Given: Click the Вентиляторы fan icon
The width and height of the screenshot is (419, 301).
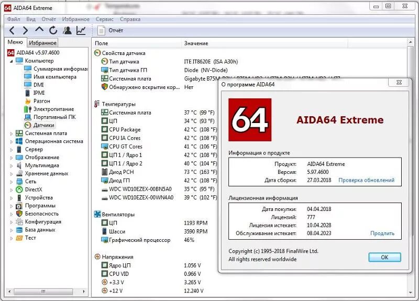Looking at the screenshot, I should coord(97,214).
